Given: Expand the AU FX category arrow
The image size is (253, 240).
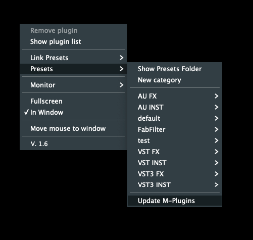Looking at the screenshot, I should 217,96.
